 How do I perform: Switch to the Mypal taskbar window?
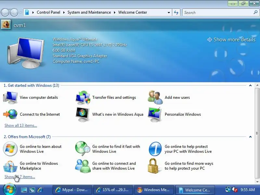72,190
